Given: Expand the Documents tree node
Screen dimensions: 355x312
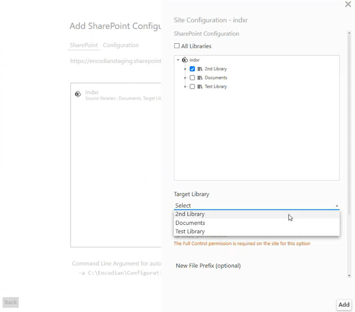Looking at the screenshot, I should (185, 78).
